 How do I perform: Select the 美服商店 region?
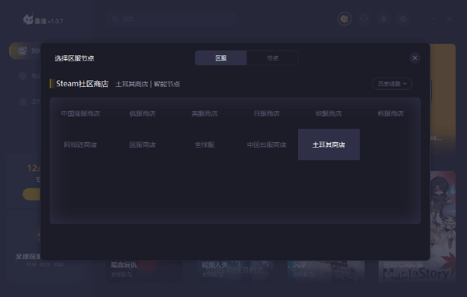click(204, 113)
